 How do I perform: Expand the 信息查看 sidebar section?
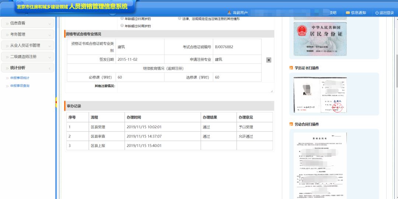pyautogui.click(x=28, y=23)
